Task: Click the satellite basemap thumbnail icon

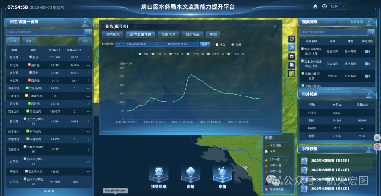Action: (x=291, y=74)
